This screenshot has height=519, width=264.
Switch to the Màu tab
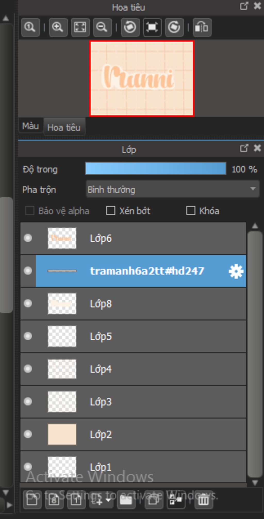coord(30,126)
